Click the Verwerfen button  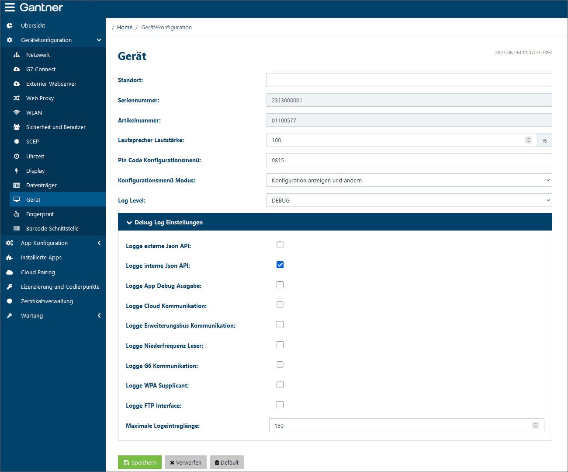(x=186, y=462)
